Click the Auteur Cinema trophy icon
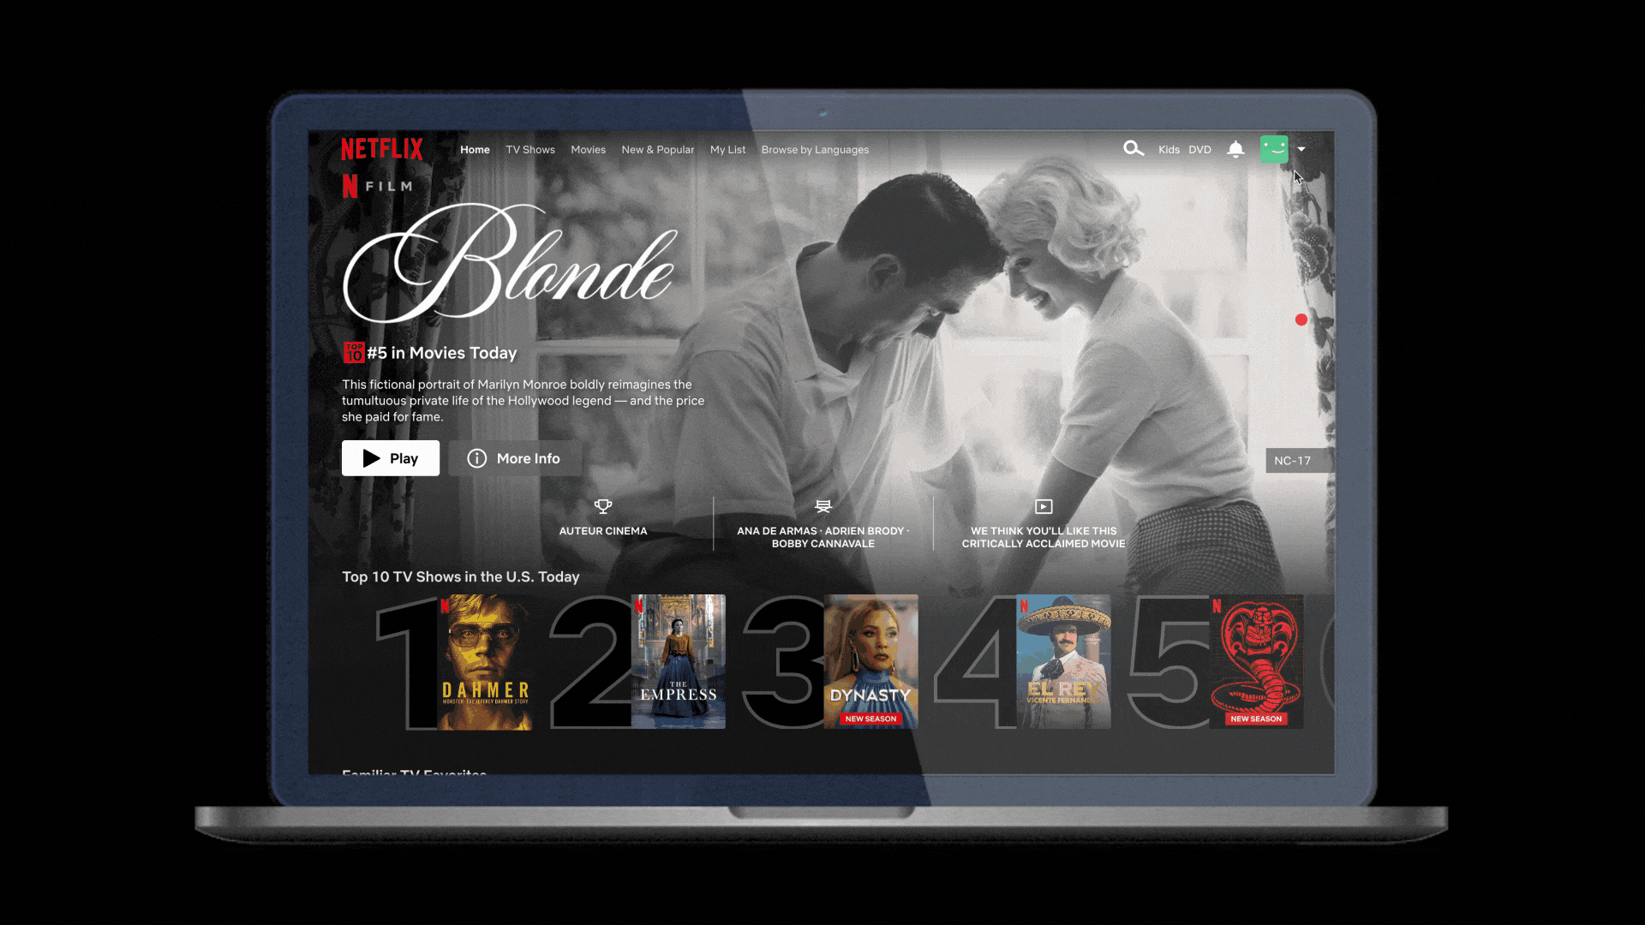Image resolution: width=1645 pixels, height=925 pixels. point(603,506)
